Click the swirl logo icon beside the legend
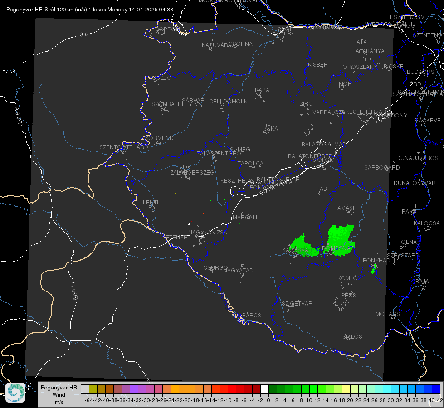The width and height of the screenshot is (444, 408). (15, 393)
